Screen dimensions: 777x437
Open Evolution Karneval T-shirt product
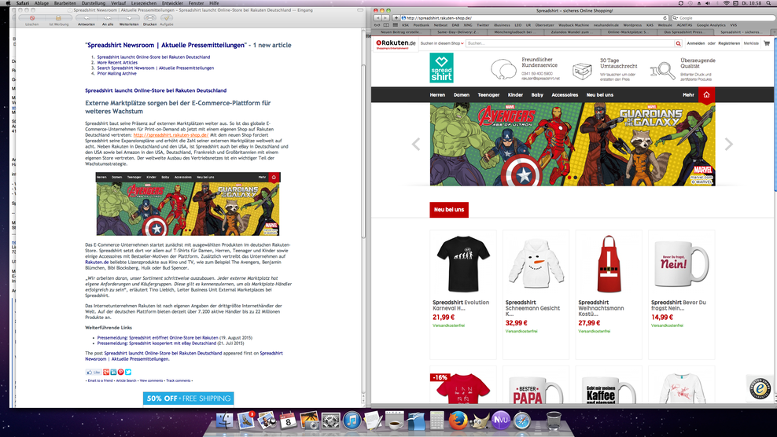[x=463, y=294]
